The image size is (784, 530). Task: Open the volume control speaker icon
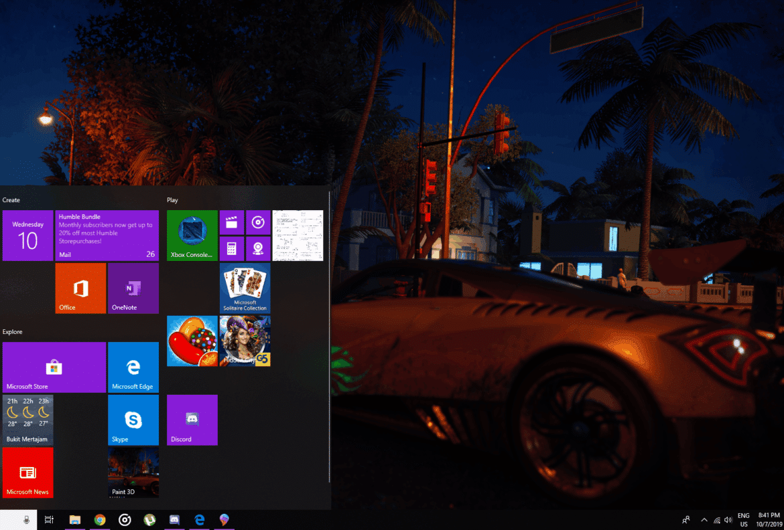click(x=728, y=520)
